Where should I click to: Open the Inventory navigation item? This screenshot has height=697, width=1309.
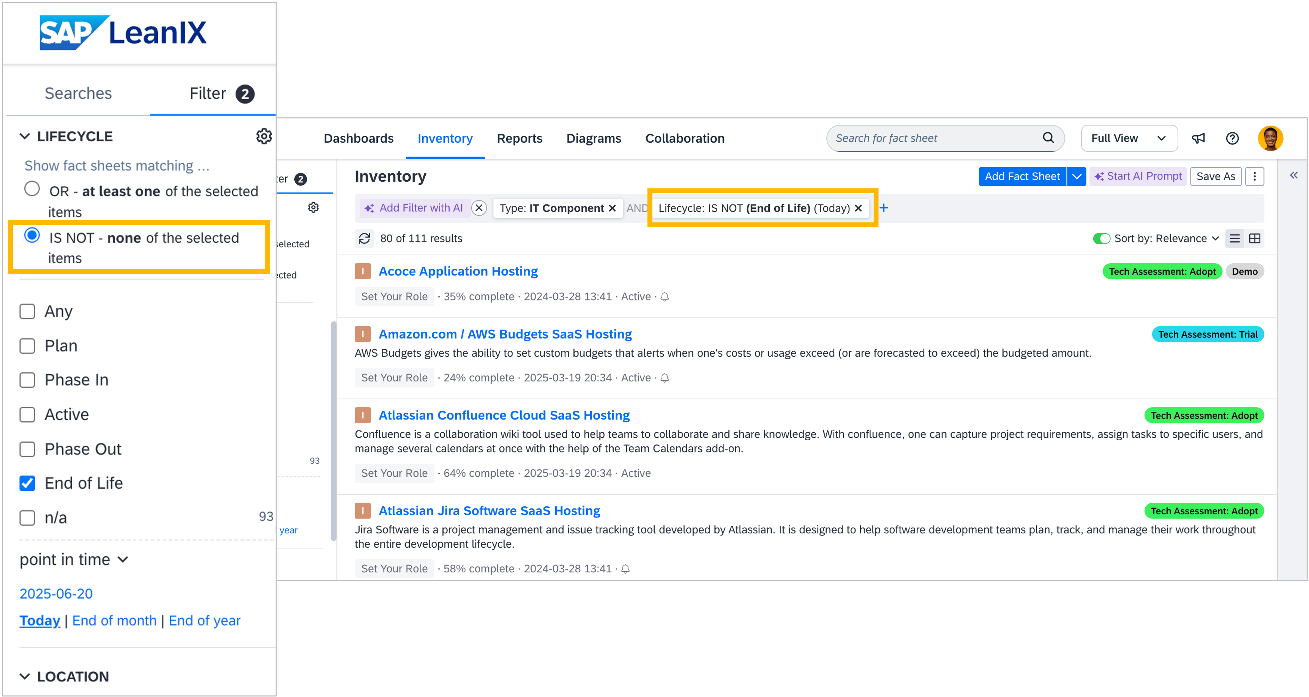(x=445, y=138)
